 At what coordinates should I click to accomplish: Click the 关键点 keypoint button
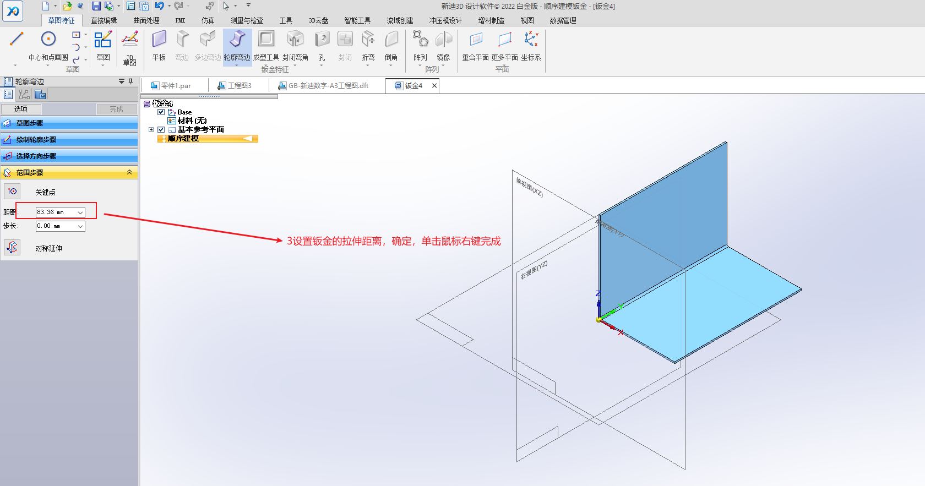[x=12, y=192]
